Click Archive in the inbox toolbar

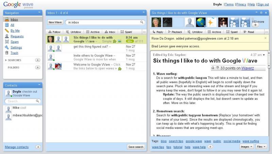tap(93, 32)
